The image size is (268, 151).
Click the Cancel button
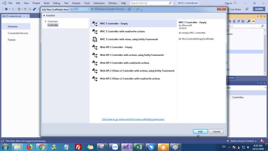coord(216,131)
